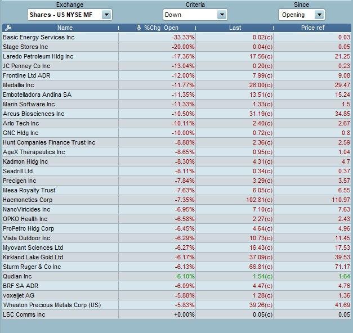Select Kirkland Lake Gold Ltd row
This screenshot has width=353, height=333.
tap(177, 257)
